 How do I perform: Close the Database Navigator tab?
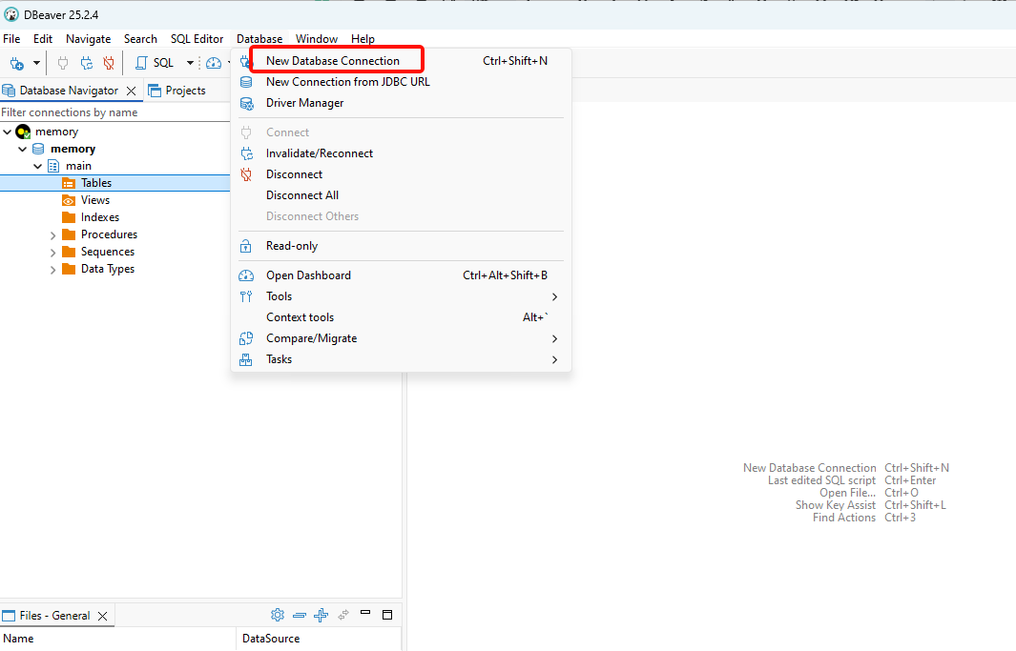tap(131, 91)
